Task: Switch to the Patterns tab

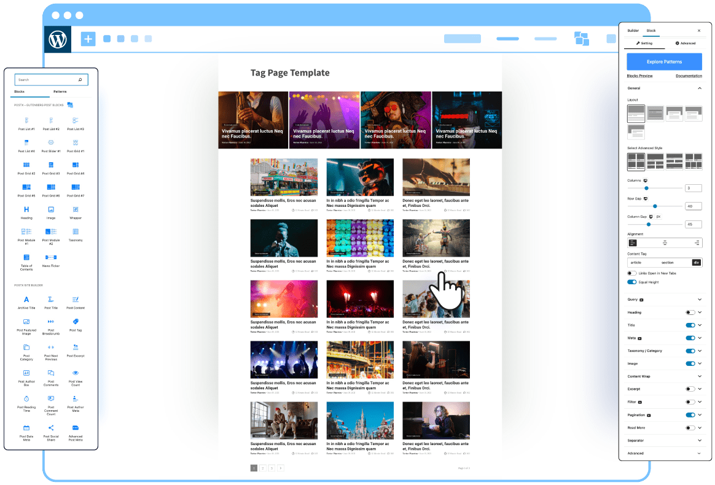Action: pos(60,91)
